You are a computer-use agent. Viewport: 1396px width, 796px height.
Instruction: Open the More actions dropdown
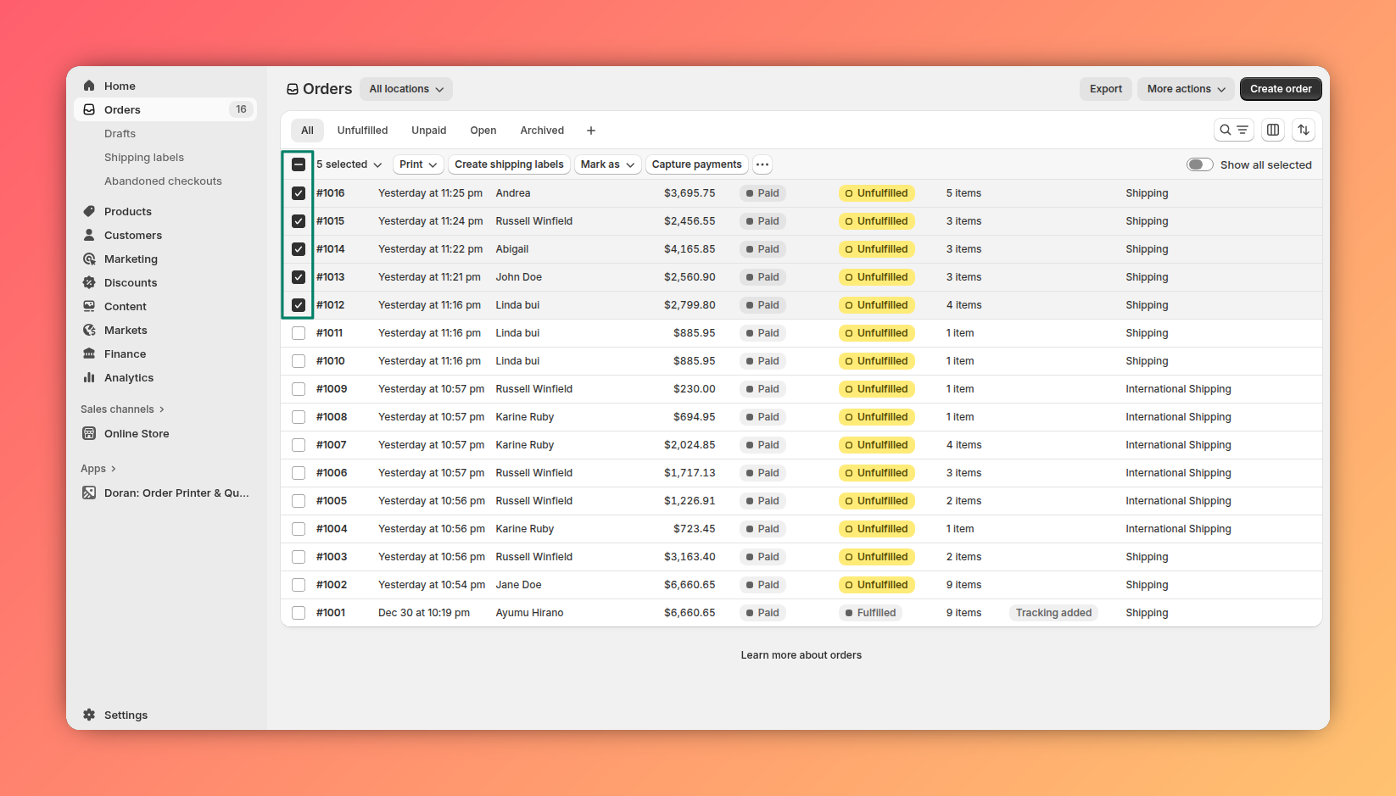(1186, 89)
